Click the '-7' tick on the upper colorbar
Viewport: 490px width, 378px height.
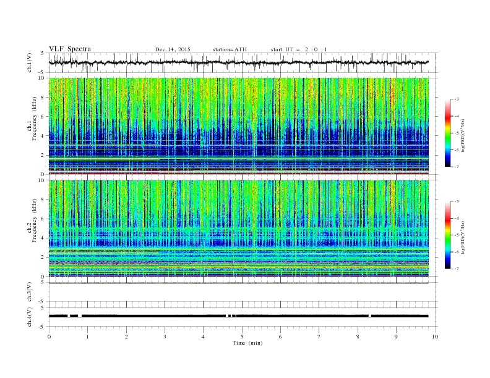coord(456,167)
